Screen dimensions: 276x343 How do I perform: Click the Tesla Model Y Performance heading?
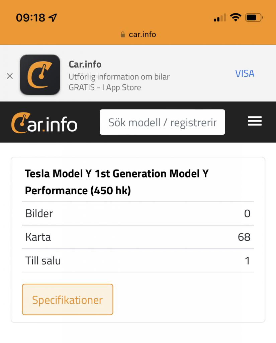pos(117,182)
